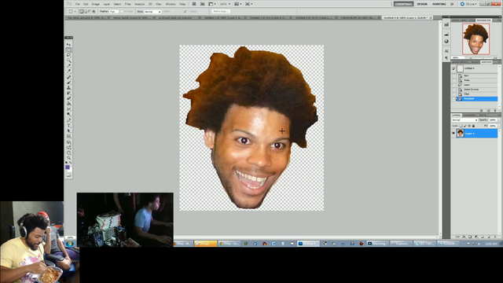Create new snapshot in History panel
This screenshot has height=283, width=503.
pyautogui.click(x=488, y=110)
